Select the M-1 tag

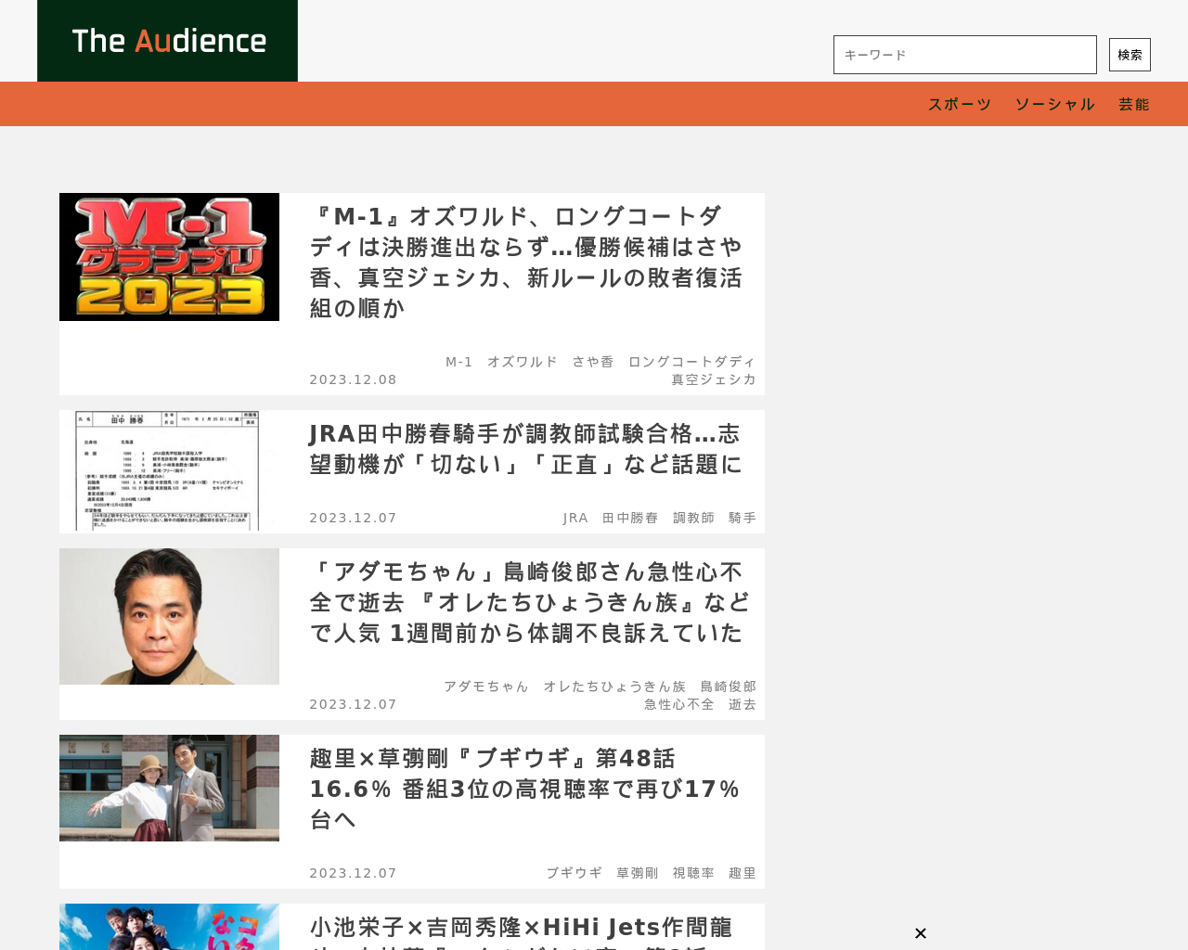(459, 362)
